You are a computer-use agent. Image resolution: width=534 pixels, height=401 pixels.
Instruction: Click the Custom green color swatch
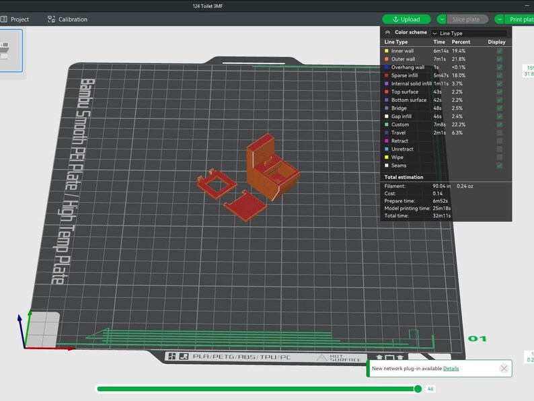387,124
